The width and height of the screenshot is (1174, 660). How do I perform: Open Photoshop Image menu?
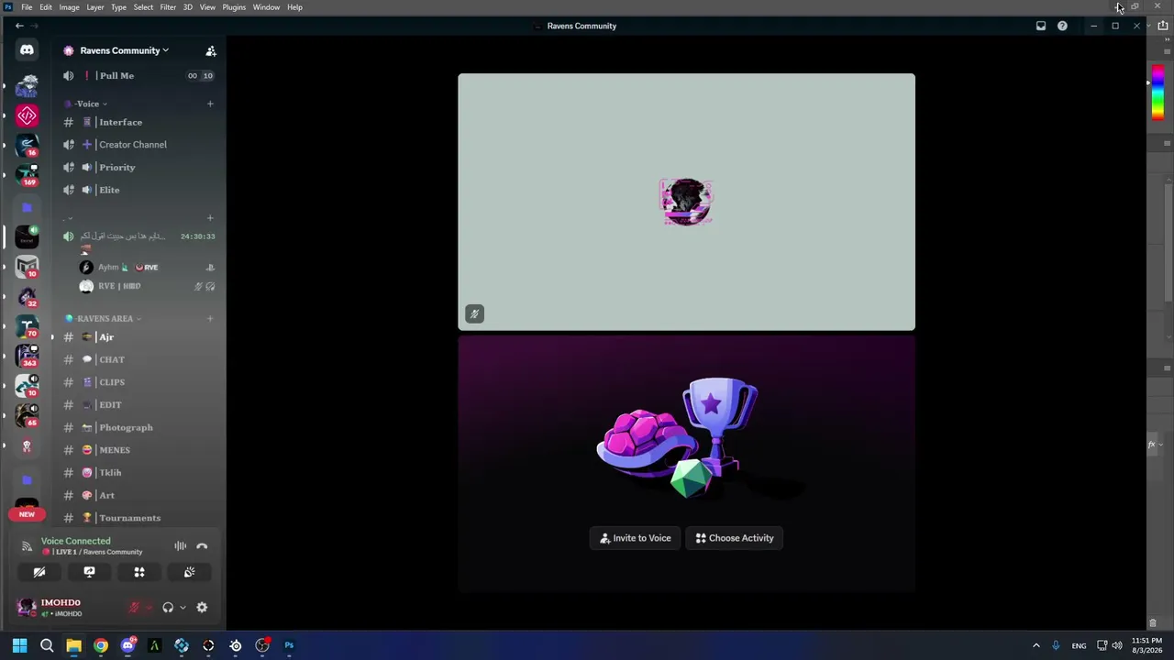69,7
